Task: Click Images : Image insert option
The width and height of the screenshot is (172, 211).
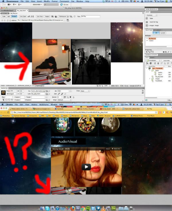Action: pos(152,25)
